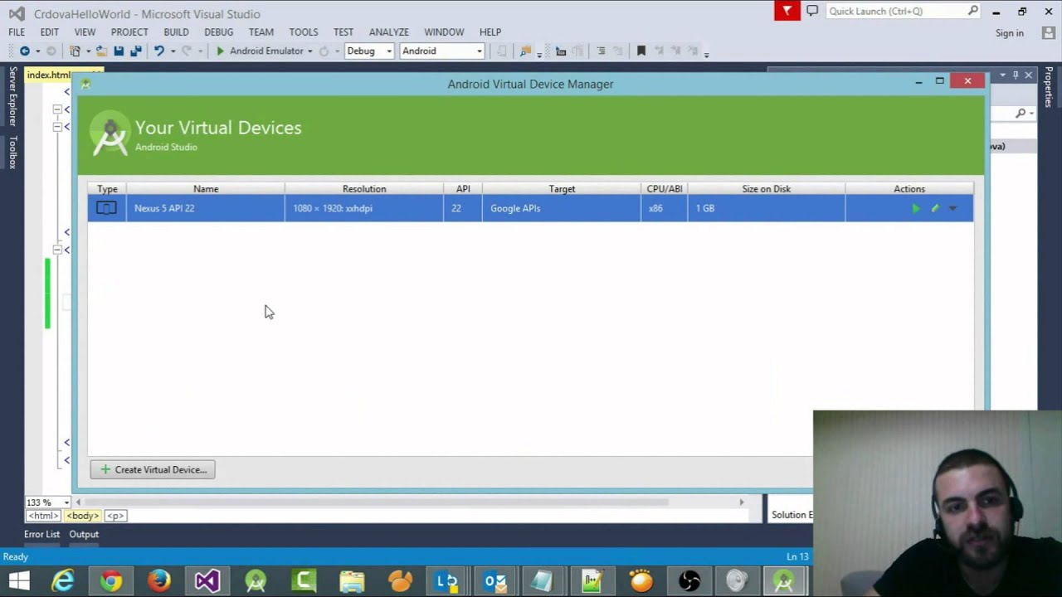Open Windows Start button
This screenshot has height=597, width=1062.
[18, 581]
